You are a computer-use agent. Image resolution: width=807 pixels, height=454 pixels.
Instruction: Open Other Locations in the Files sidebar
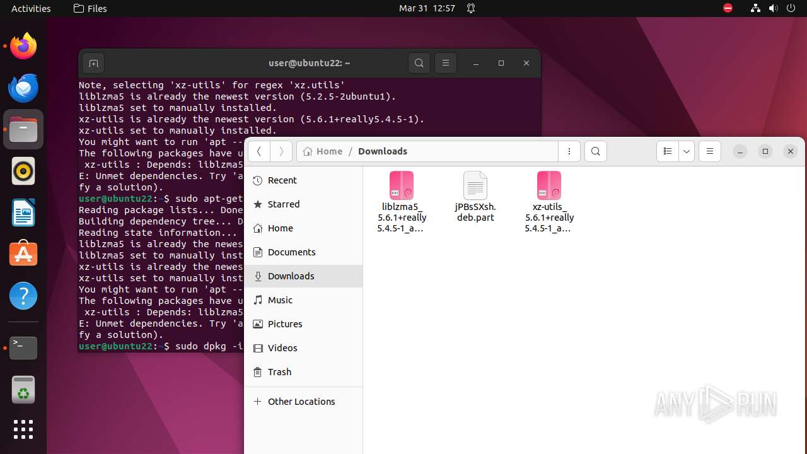(303, 402)
